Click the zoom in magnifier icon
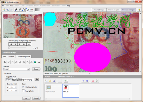Image resolution: width=143 pixels, height=102 pixels. [x=16, y=10]
